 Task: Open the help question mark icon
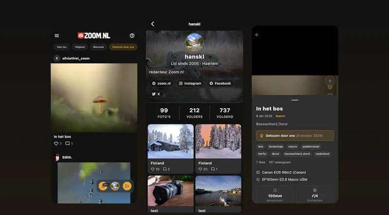click(x=132, y=35)
